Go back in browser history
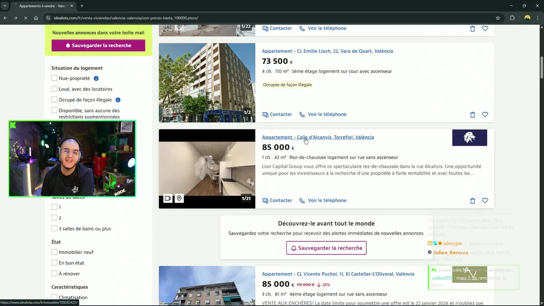 [x=6, y=18]
